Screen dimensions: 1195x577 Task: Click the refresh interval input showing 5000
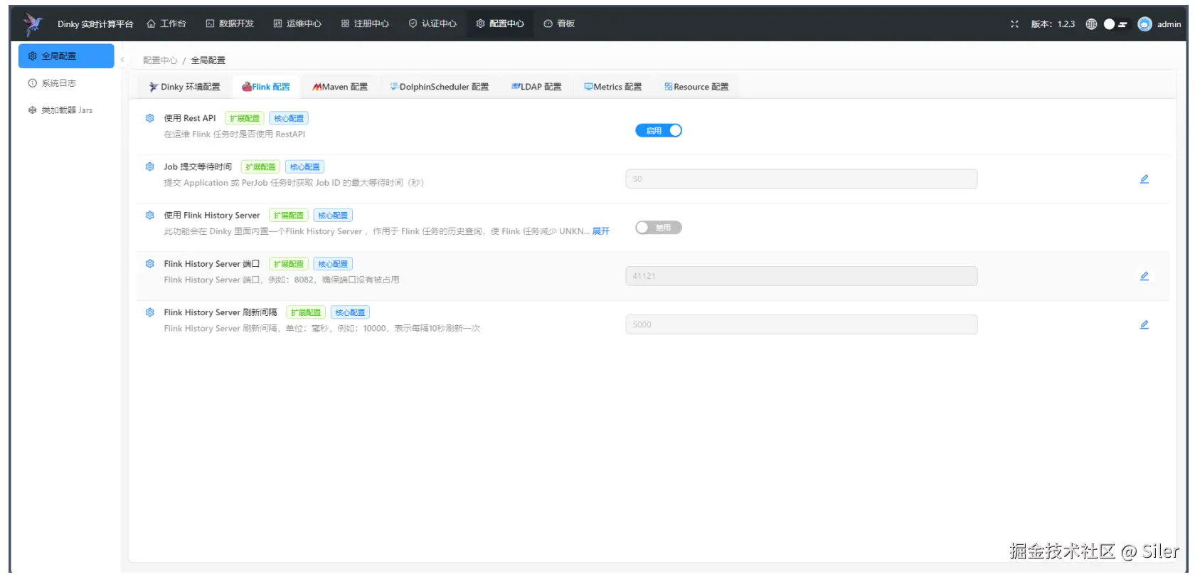[802, 324]
